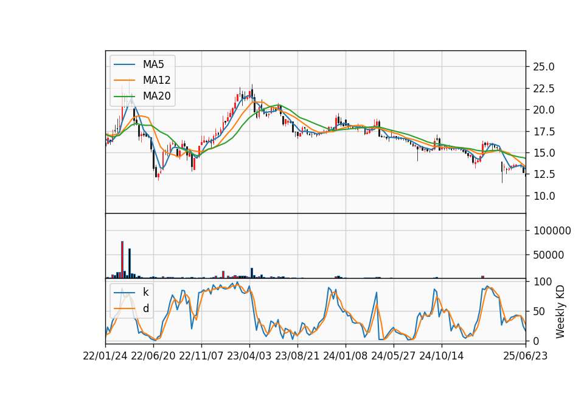This screenshot has height=419, width=584.
Task: Click the green MA20 legend line sample
Action: pyautogui.click(x=124, y=96)
